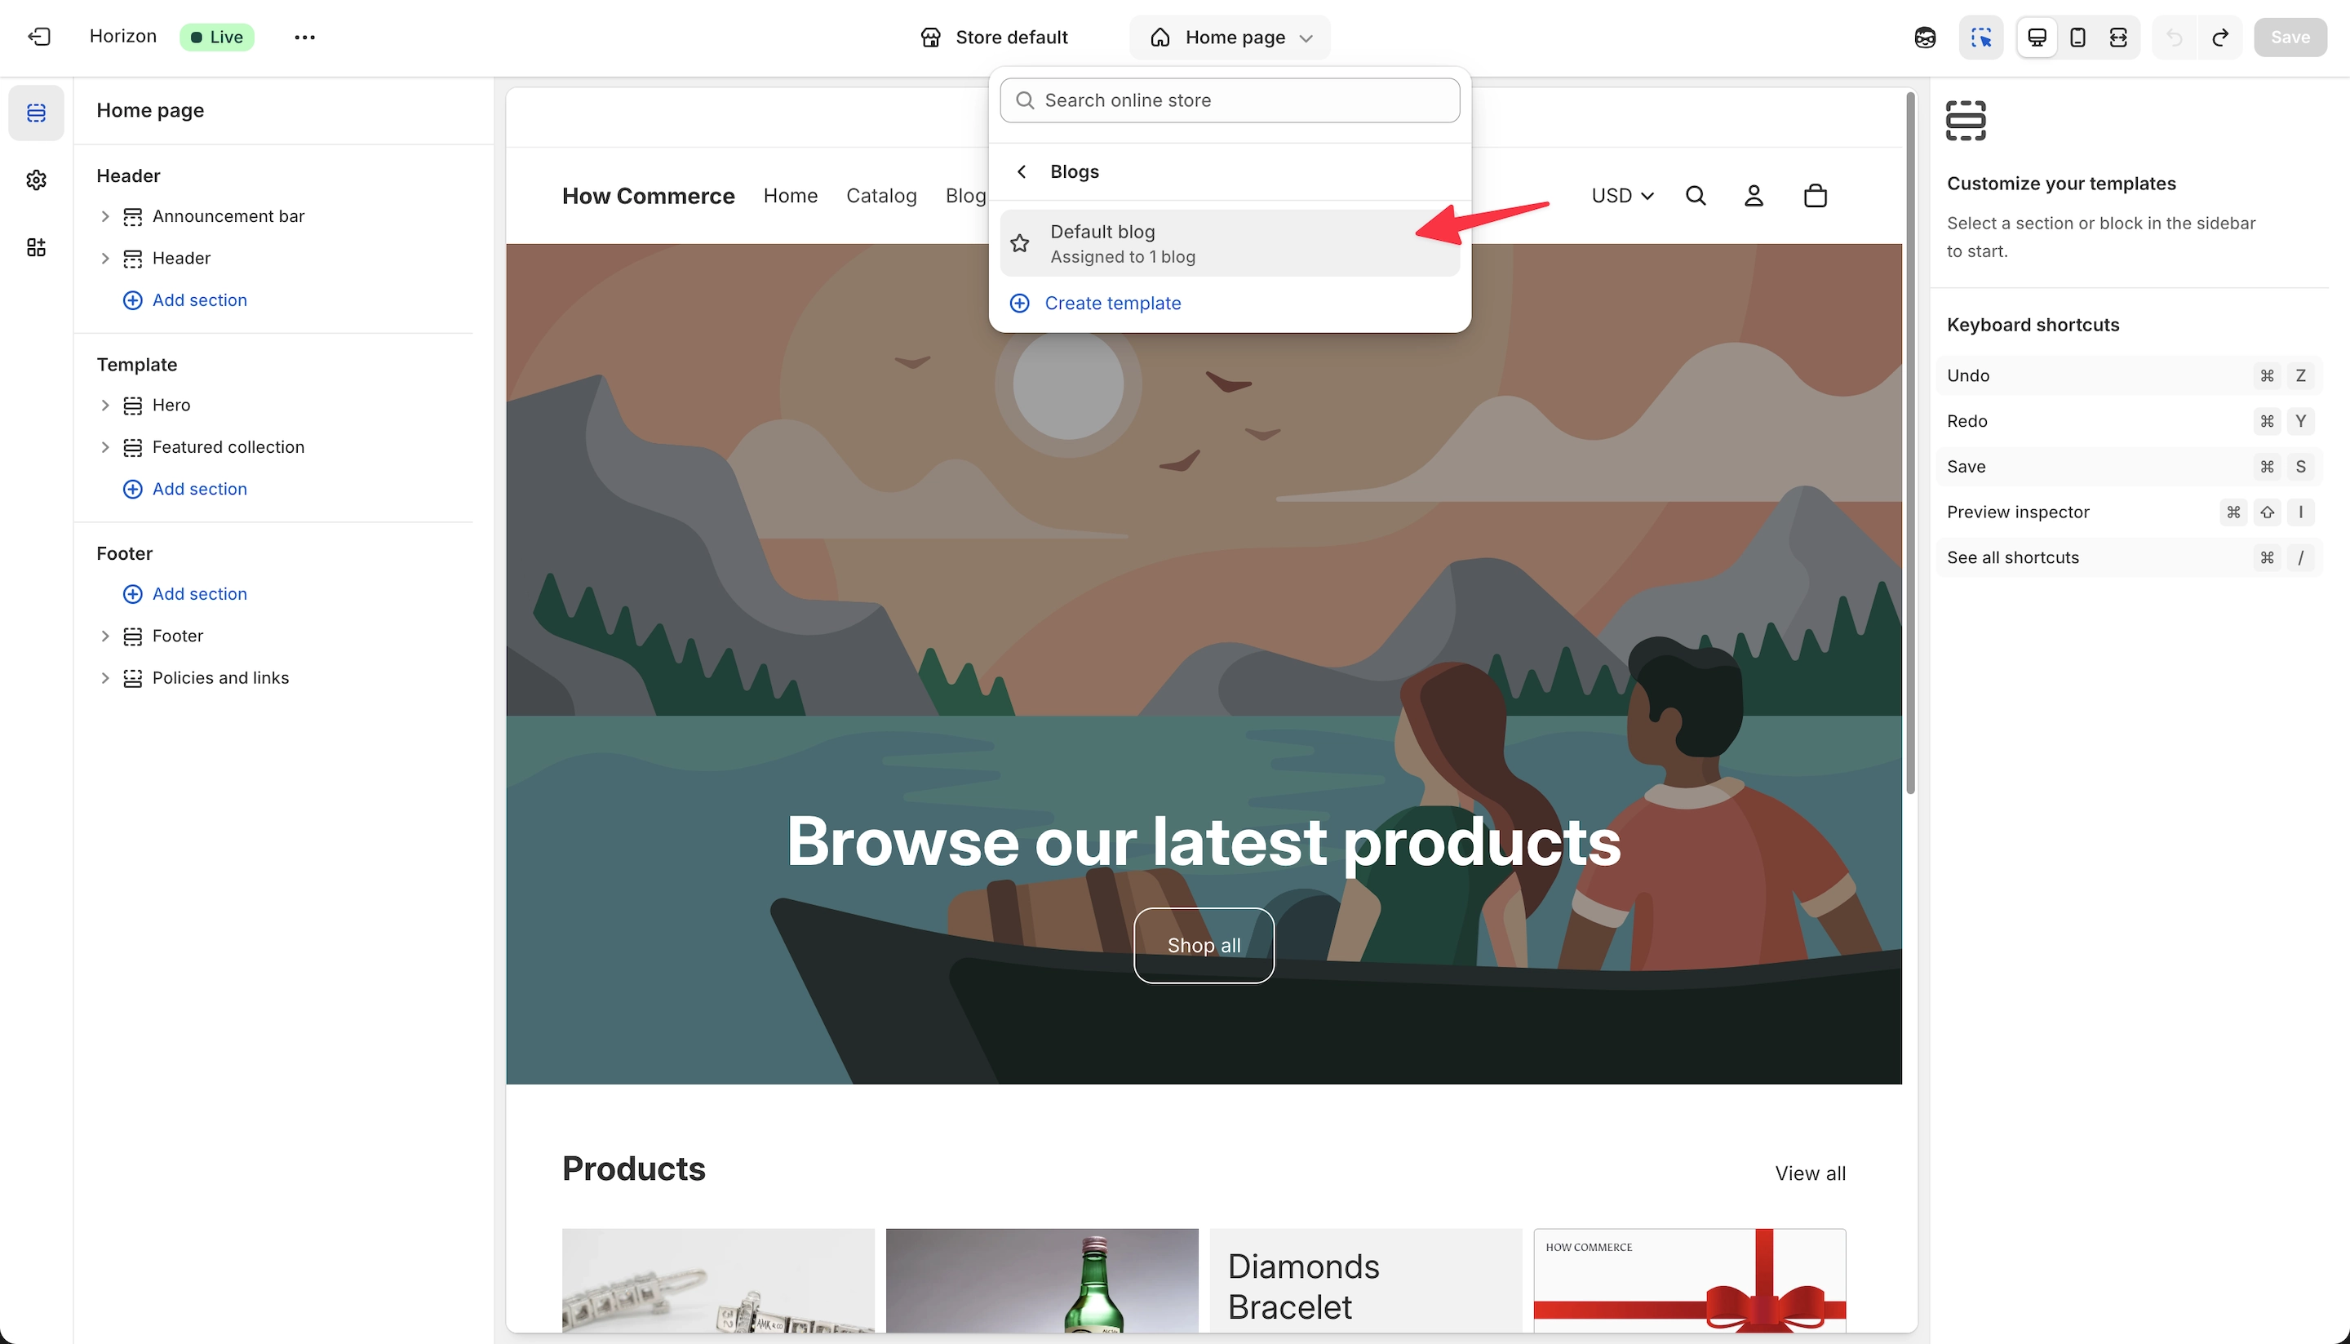Click the Store default selector

click(x=994, y=37)
